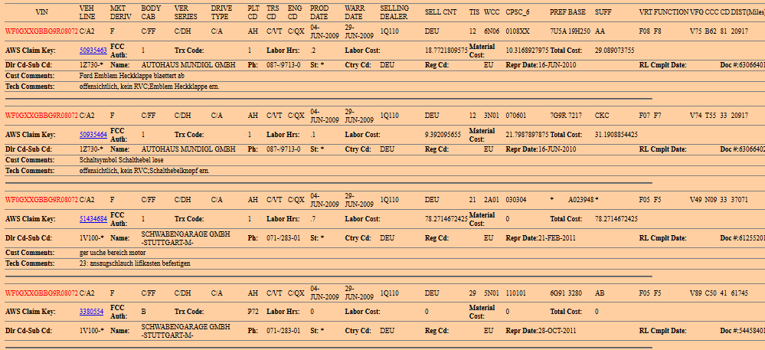
Task: Open AWS claim key 50935463 link
Action: click(93, 50)
